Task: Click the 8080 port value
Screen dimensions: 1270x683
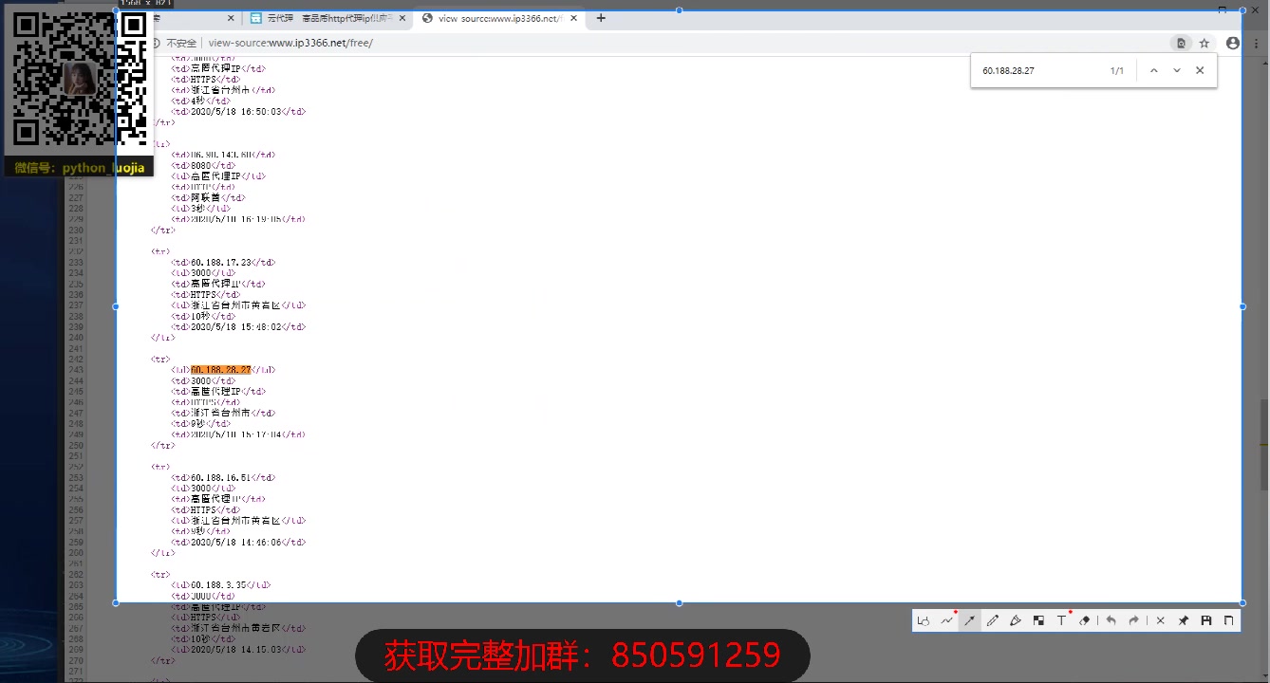Action: click(200, 165)
